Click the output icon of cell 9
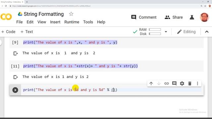Screen dimensions: 212x119 point(16,54)
